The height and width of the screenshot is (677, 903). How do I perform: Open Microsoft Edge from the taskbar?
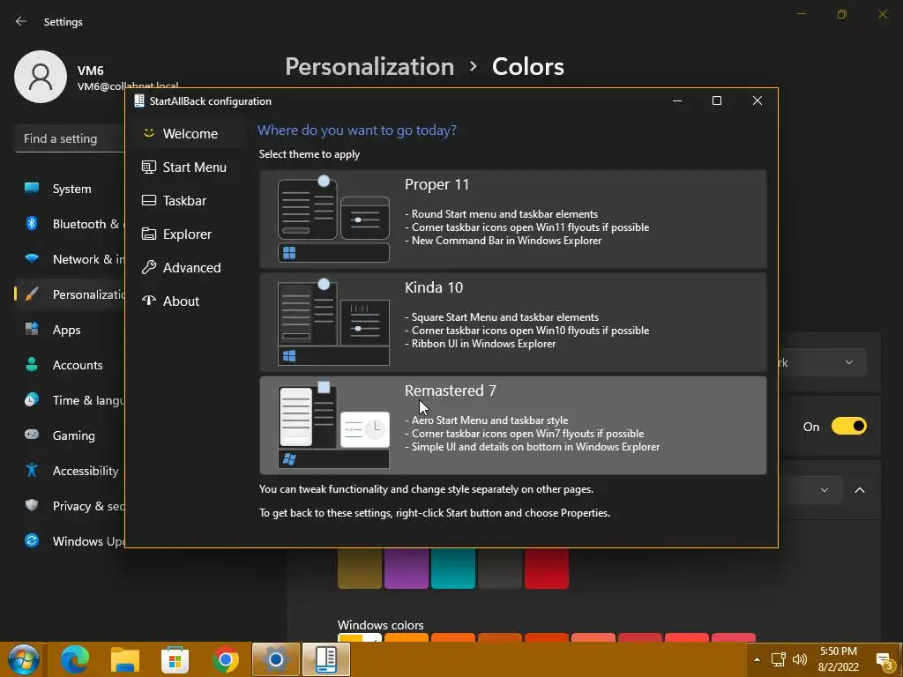[x=75, y=659]
